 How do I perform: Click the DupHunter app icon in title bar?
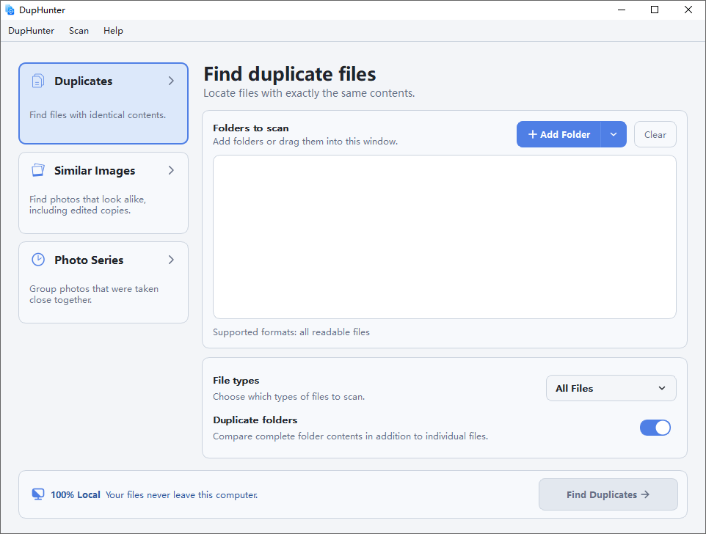coord(10,10)
